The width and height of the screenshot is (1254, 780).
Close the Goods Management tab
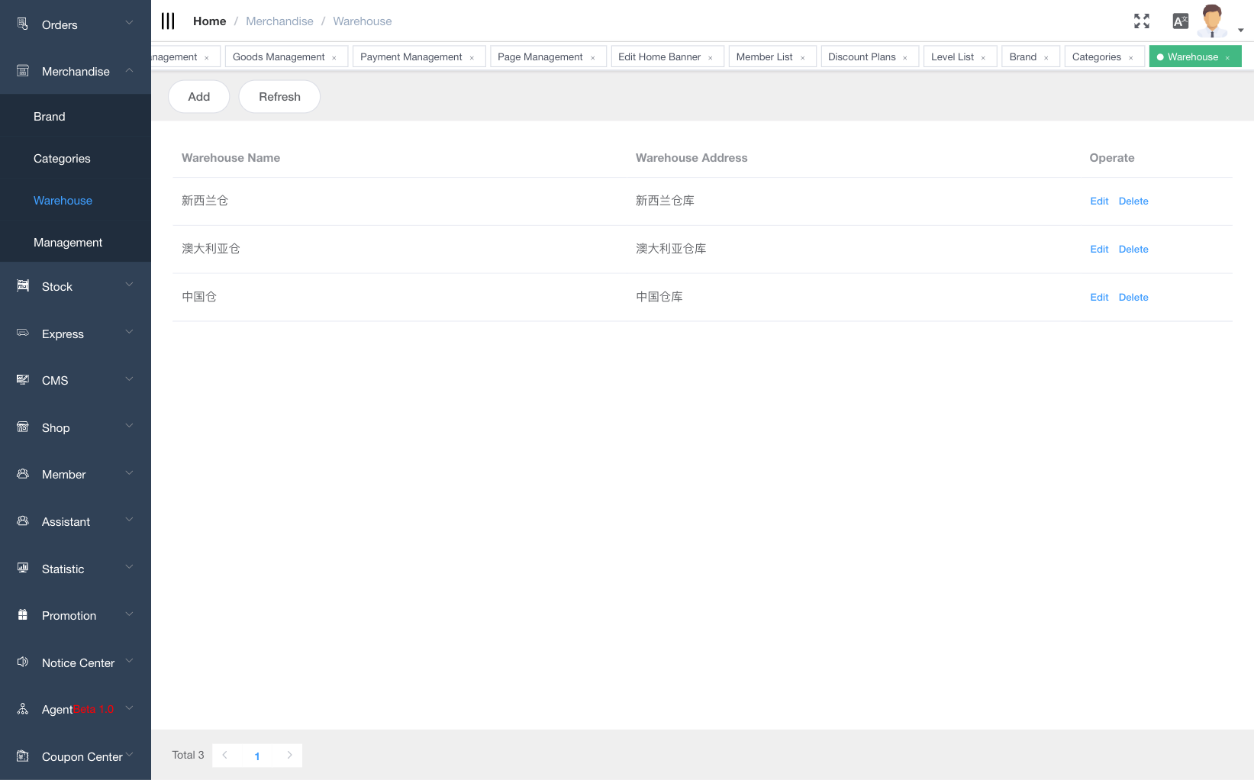tap(334, 58)
